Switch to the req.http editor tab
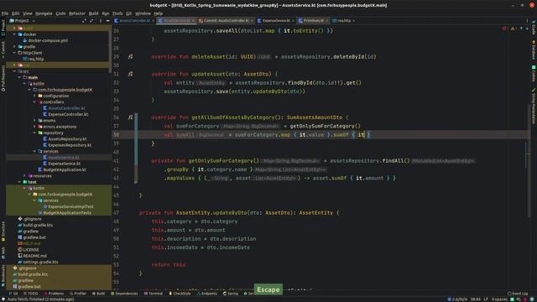Screen dimensions: 537x302 [x=343, y=20]
